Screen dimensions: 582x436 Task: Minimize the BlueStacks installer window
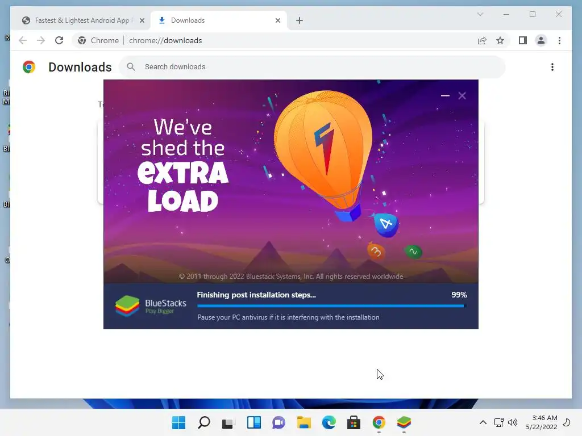[x=445, y=95]
